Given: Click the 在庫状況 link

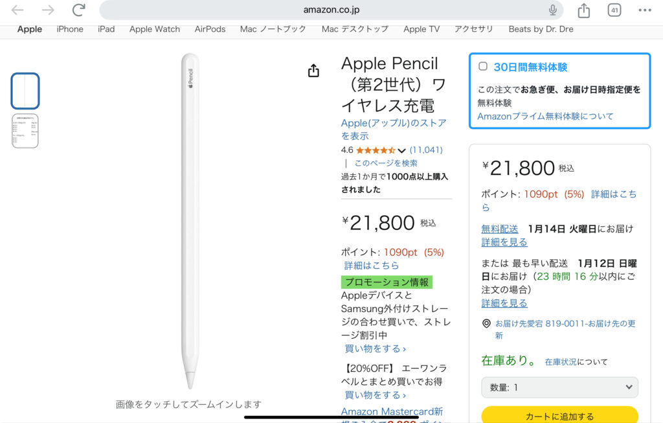Looking at the screenshot, I should pyautogui.click(x=561, y=362).
